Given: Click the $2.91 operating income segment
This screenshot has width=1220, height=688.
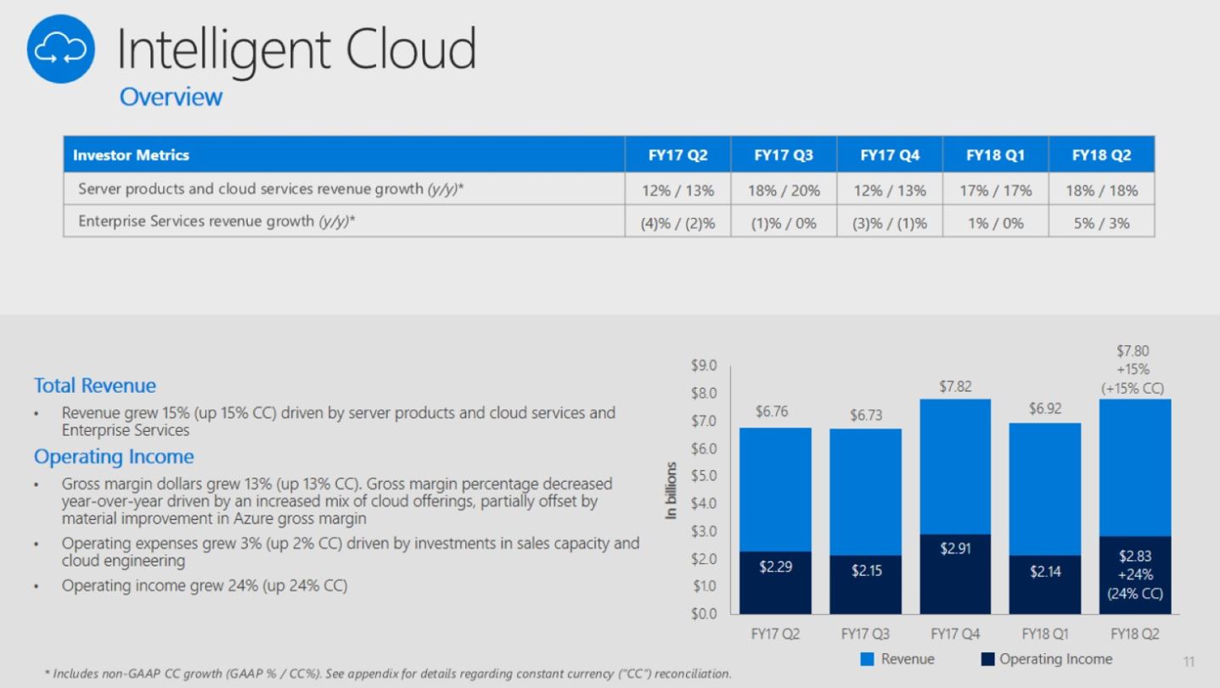Looking at the screenshot, I should pos(955,573).
